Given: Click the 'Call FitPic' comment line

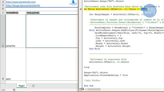Looking at the screenshot, I should tap(92, 80).
